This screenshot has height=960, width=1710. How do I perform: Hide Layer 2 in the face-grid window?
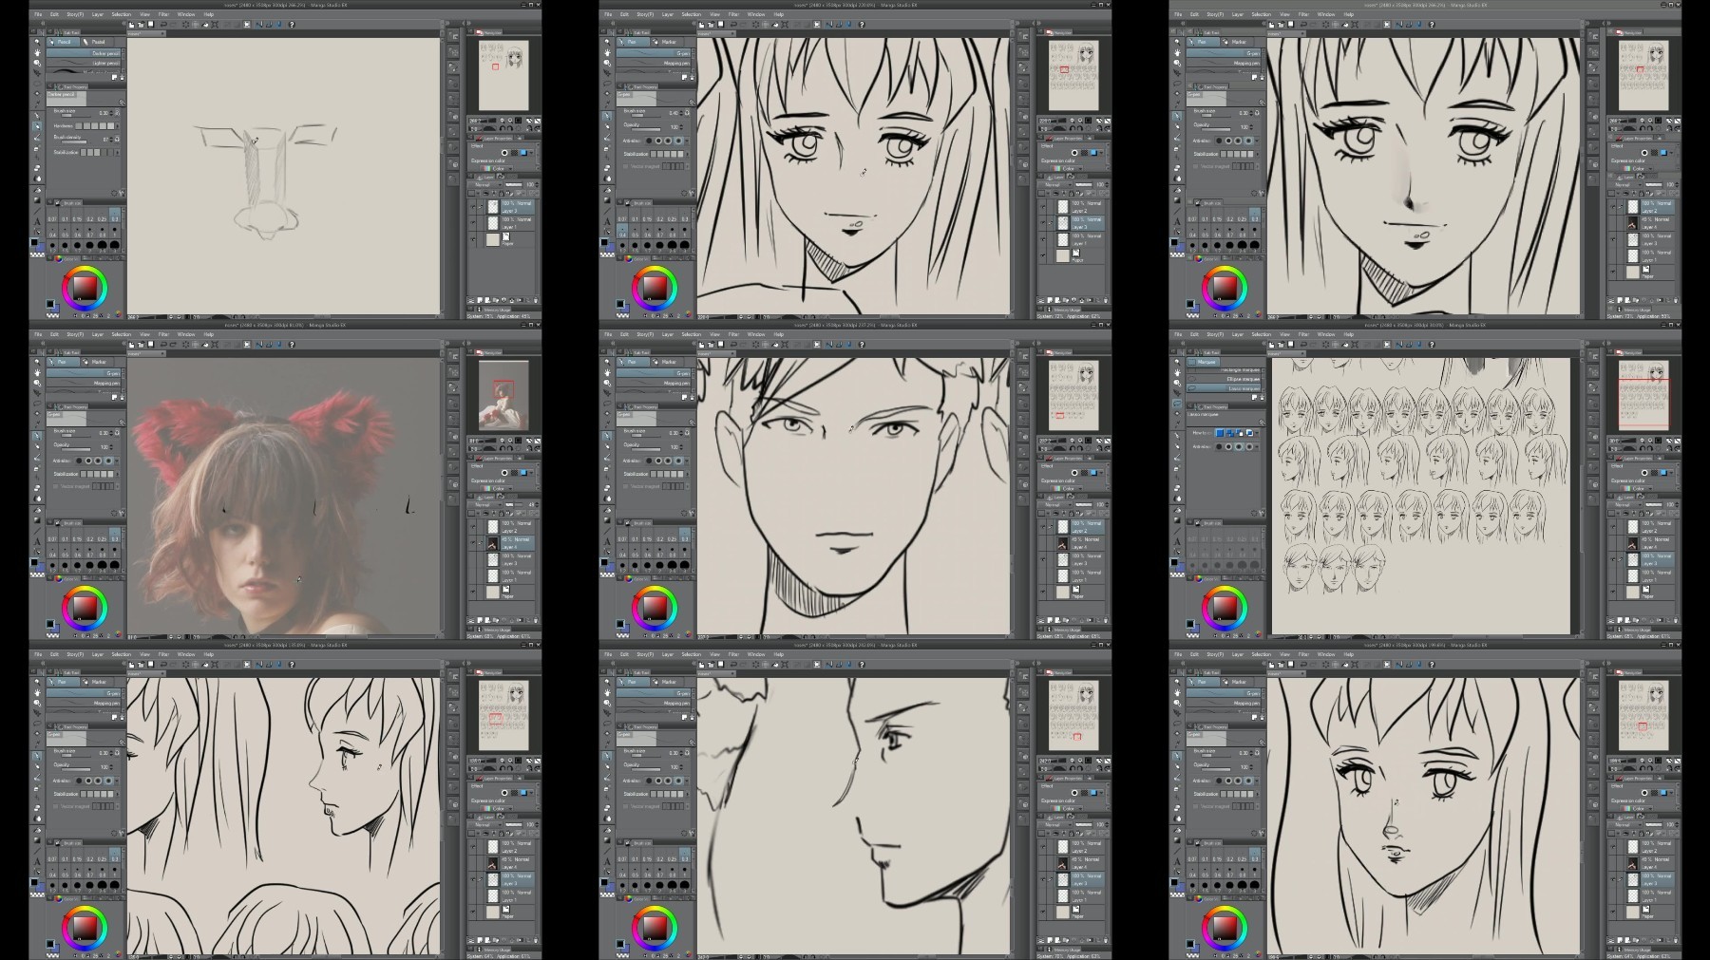click(x=1612, y=527)
